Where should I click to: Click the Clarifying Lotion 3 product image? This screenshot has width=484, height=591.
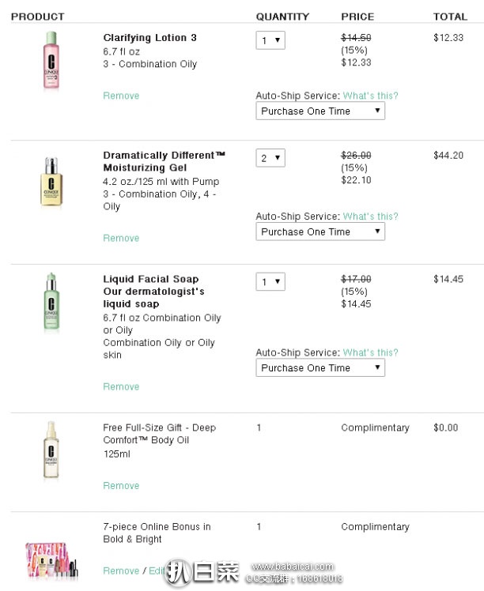click(x=51, y=62)
